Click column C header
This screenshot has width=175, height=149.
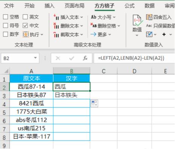104,71
